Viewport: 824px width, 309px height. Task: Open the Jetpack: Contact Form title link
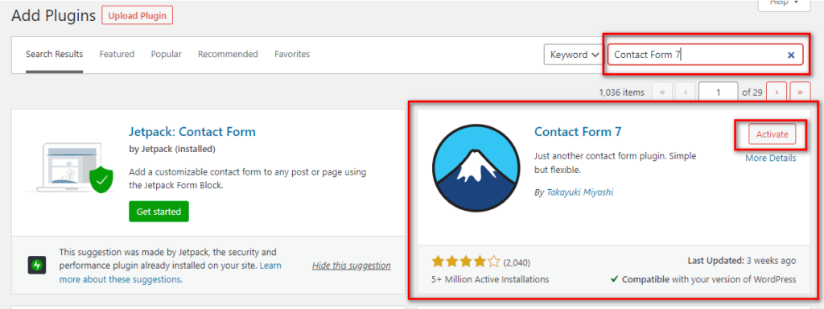(x=192, y=131)
